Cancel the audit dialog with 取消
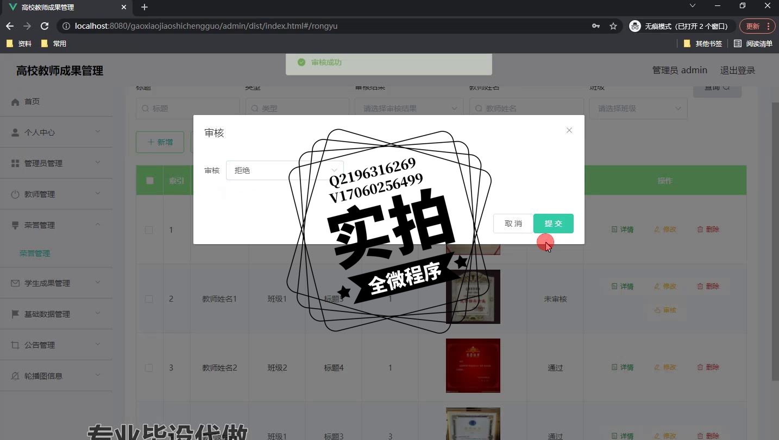Screen dimensions: 779x440 point(513,224)
